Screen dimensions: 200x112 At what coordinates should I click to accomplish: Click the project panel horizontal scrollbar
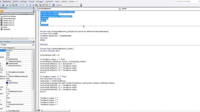14,38
